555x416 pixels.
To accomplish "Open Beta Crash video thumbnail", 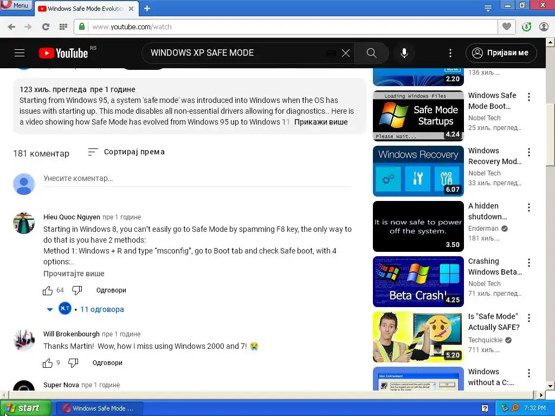I will pos(418,281).
